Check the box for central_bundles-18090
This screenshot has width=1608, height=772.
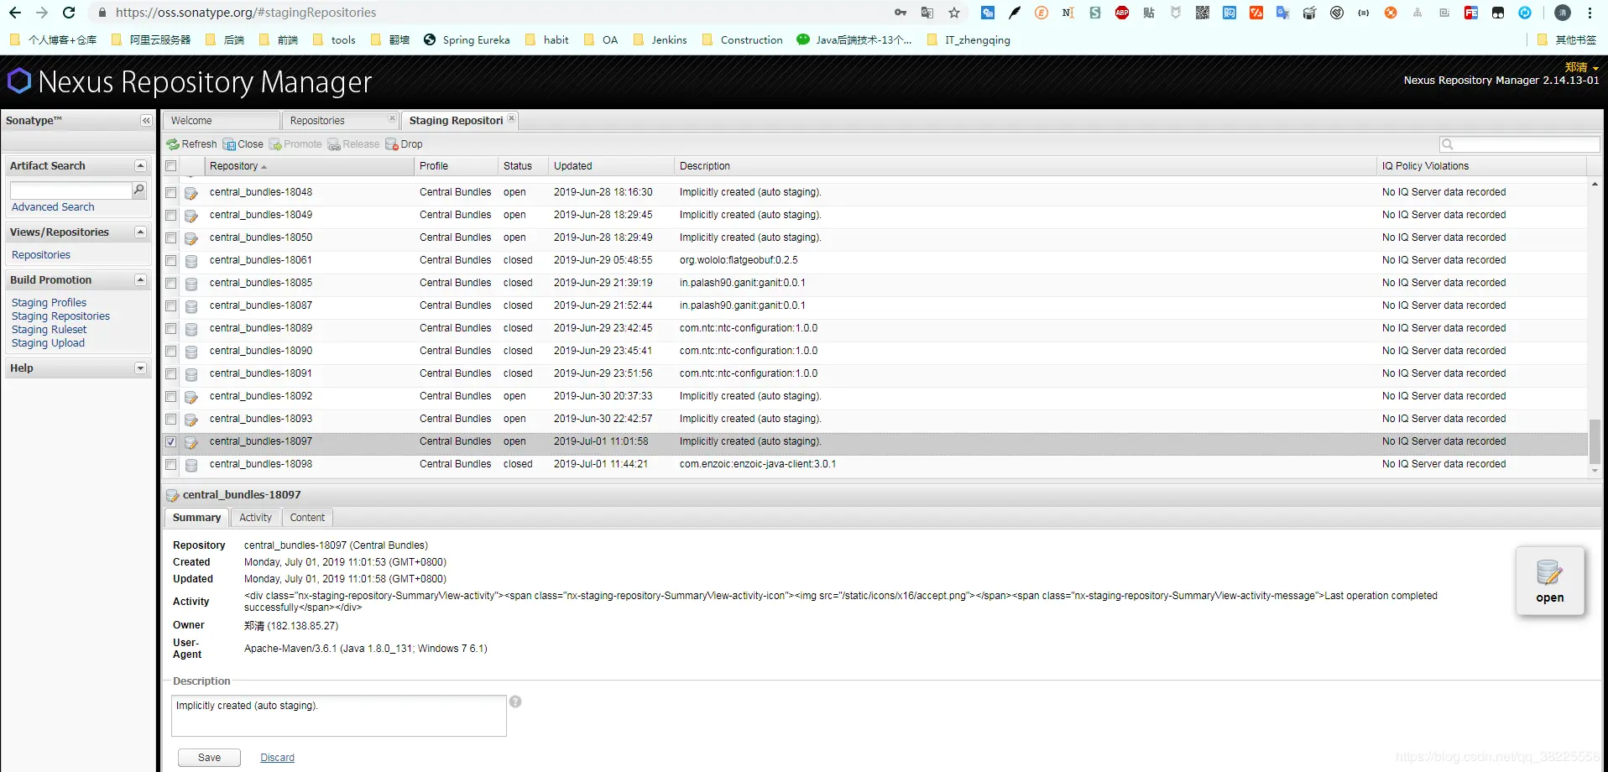coord(171,352)
